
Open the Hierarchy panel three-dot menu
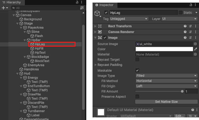coord(82,2)
